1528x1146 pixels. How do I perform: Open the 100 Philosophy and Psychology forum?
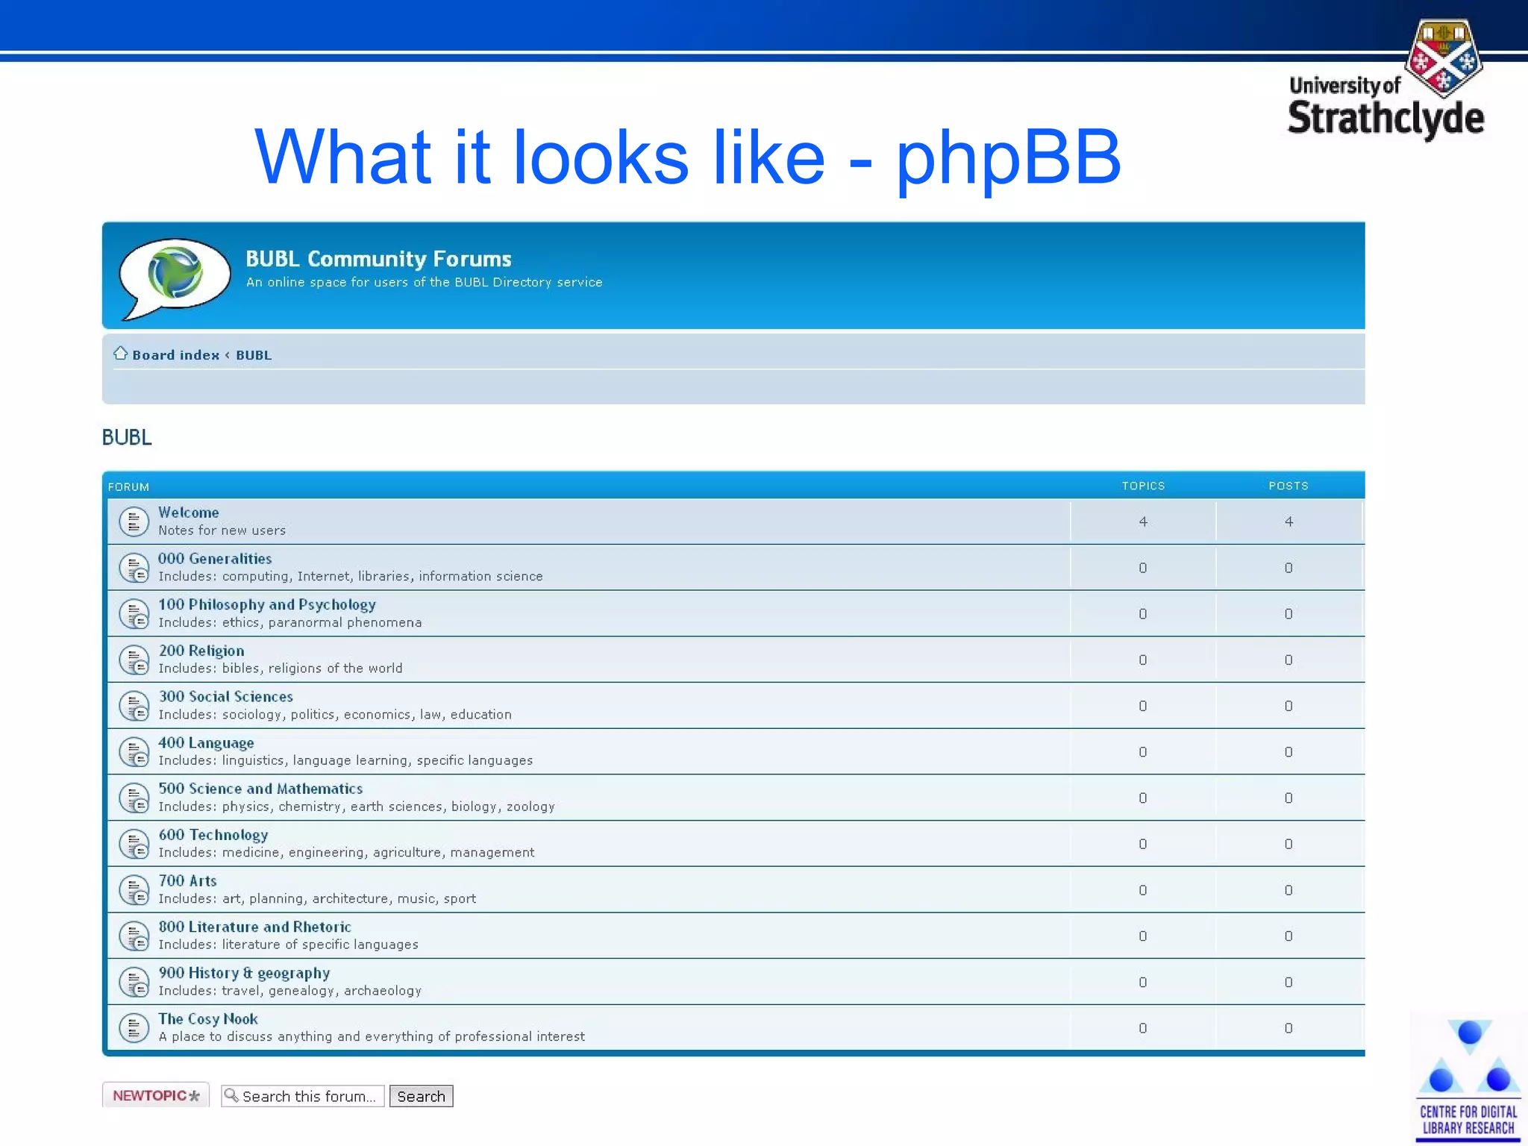(x=267, y=605)
